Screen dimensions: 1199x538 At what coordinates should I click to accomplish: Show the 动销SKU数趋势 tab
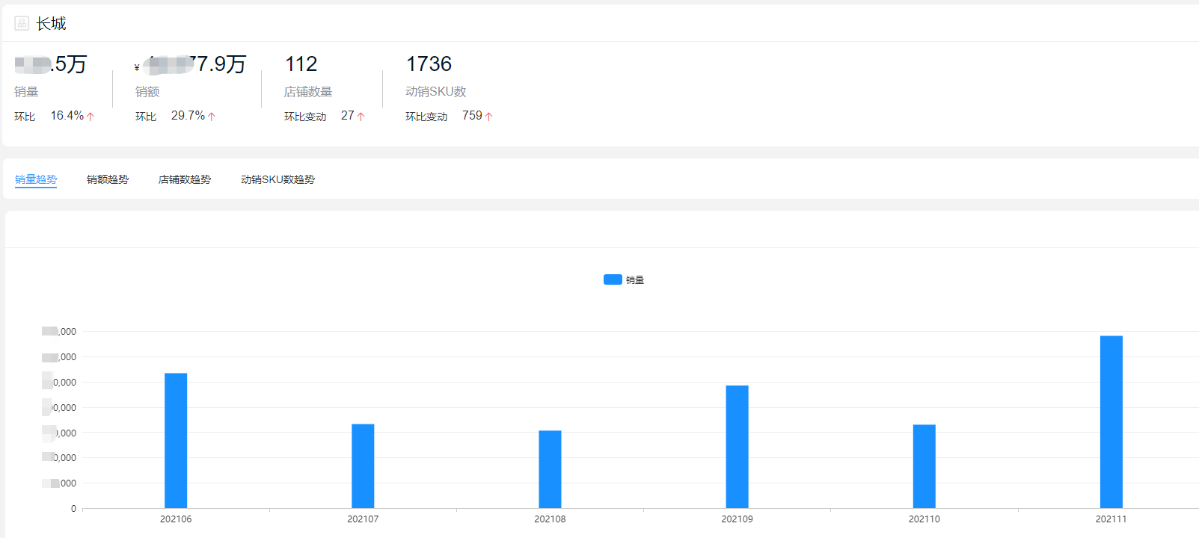click(277, 179)
